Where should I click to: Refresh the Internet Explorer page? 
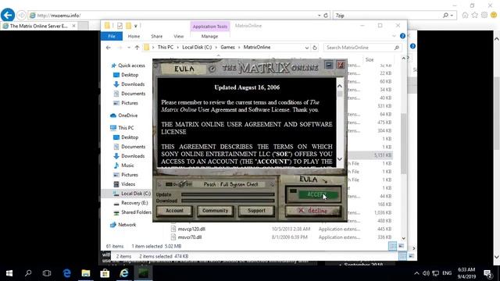[x=326, y=16]
